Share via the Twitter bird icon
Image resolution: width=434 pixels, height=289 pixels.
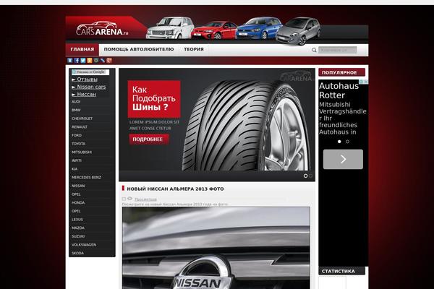coord(83,60)
